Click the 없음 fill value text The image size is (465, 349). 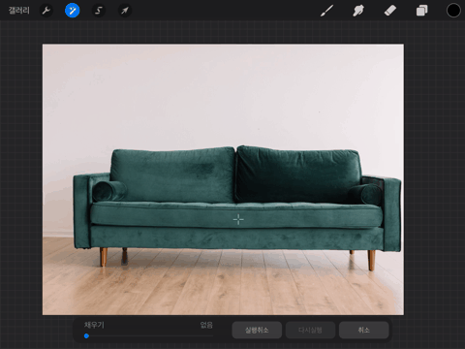206,325
